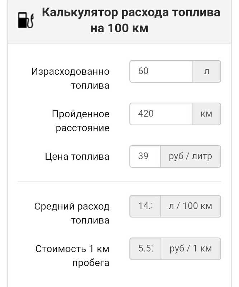The height and width of the screenshot is (287, 239).
Task: Click the dark header bar area
Action: [119, 20]
